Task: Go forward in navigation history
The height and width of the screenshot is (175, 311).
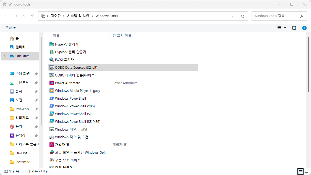Action: (16, 16)
